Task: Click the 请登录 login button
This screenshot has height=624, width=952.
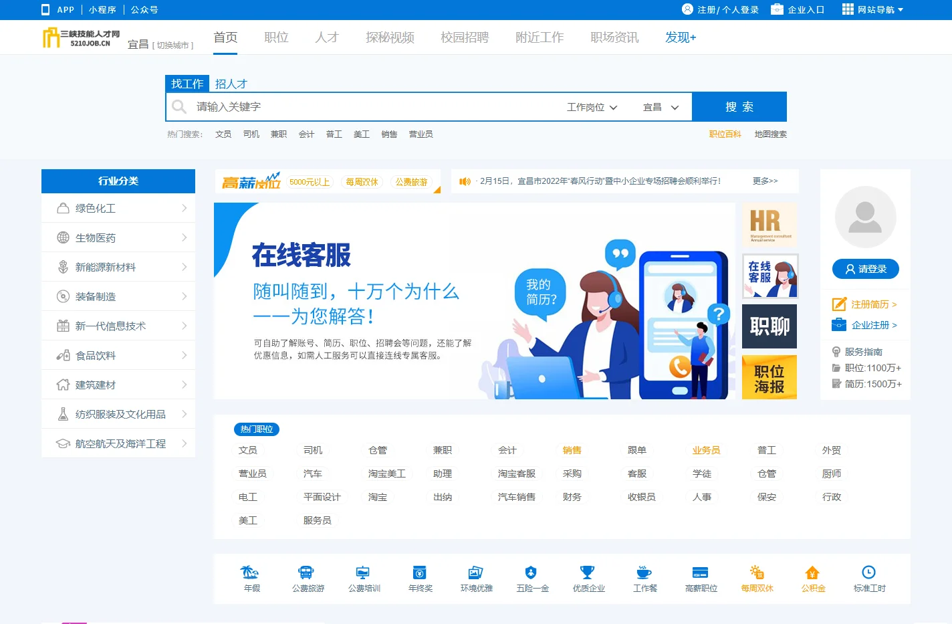Action: tap(866, 269)
